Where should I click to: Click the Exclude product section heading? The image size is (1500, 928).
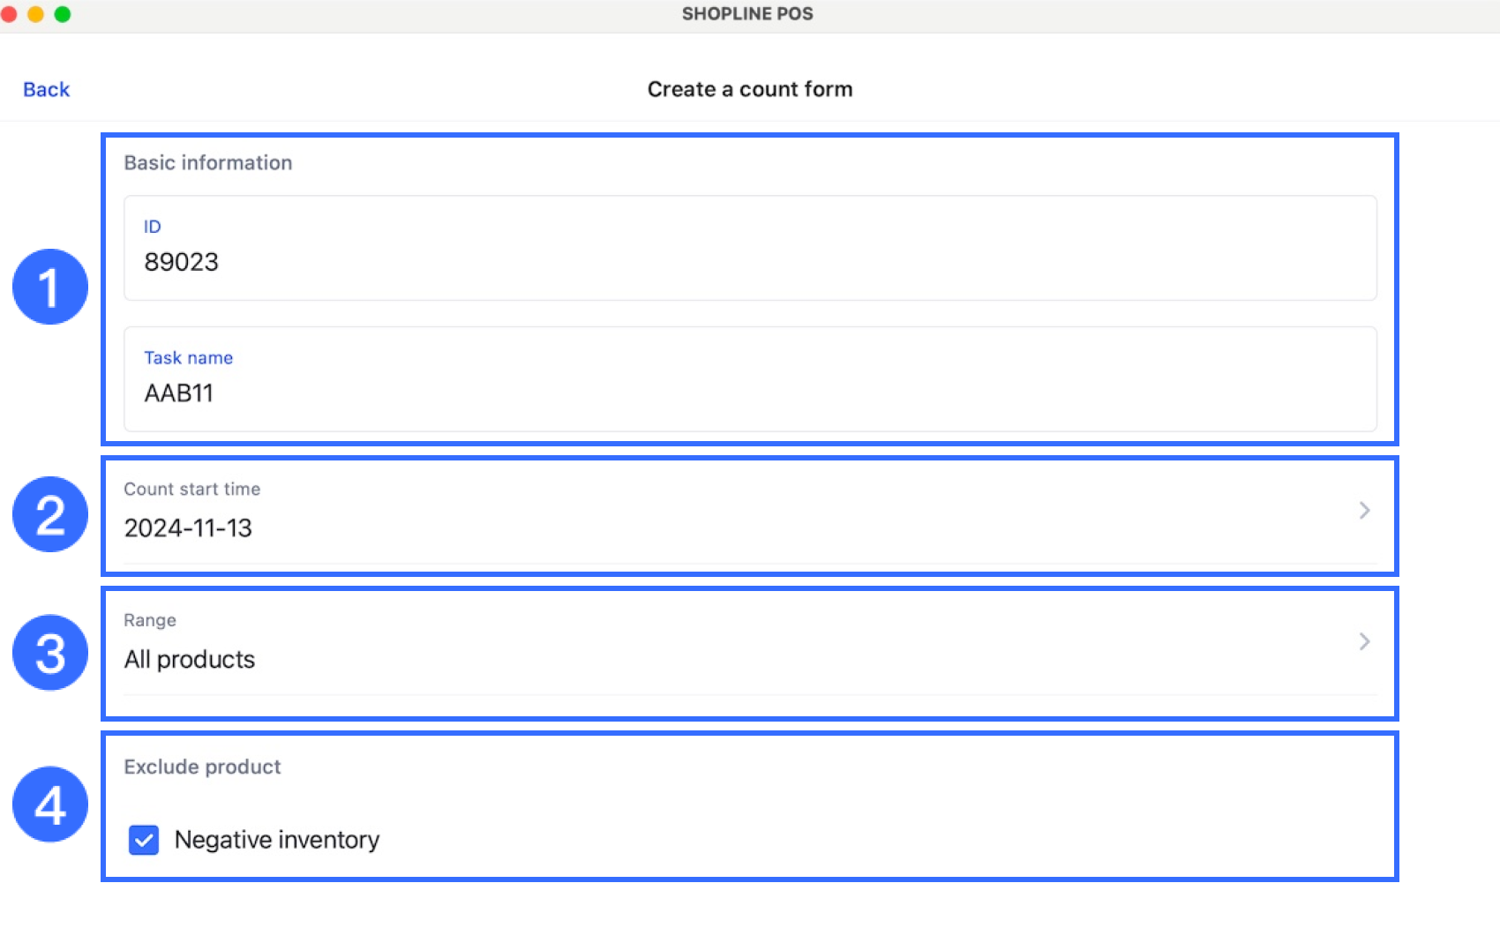click(x=202, y=767)
